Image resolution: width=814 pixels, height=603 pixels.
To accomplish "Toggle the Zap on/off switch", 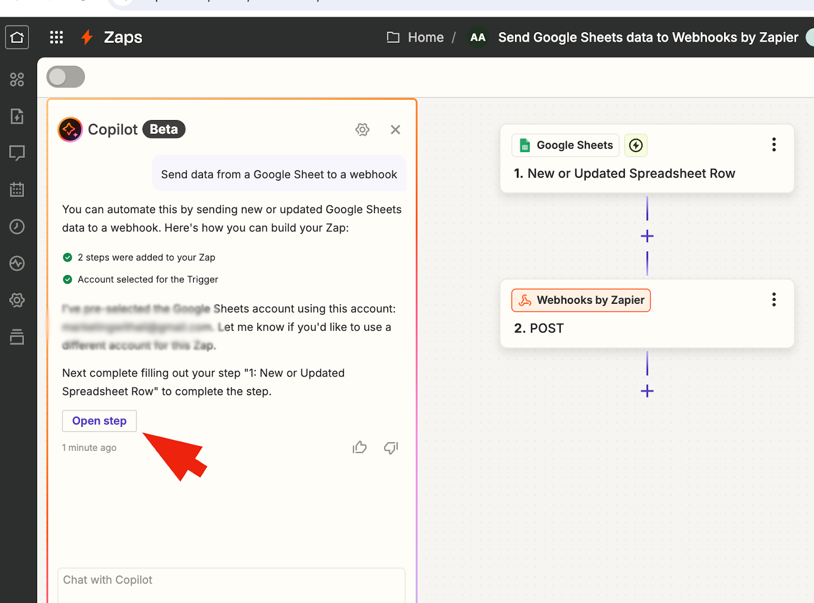I will point(66,77).
